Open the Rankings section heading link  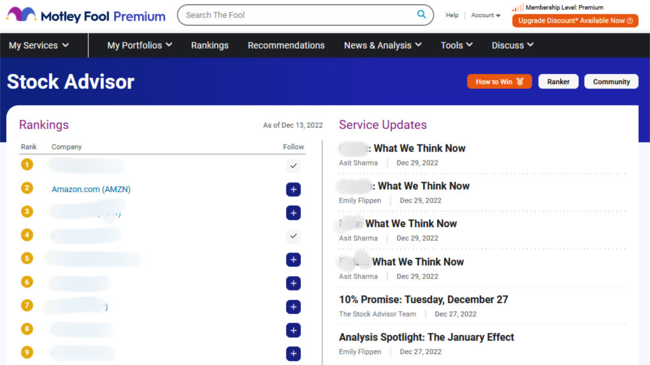(44, 125)
